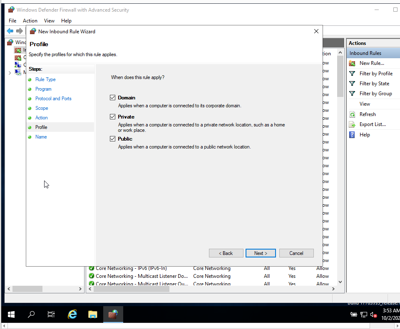
Task: Click the Refresh icon in Actions pane
Action: pos(352,114)
